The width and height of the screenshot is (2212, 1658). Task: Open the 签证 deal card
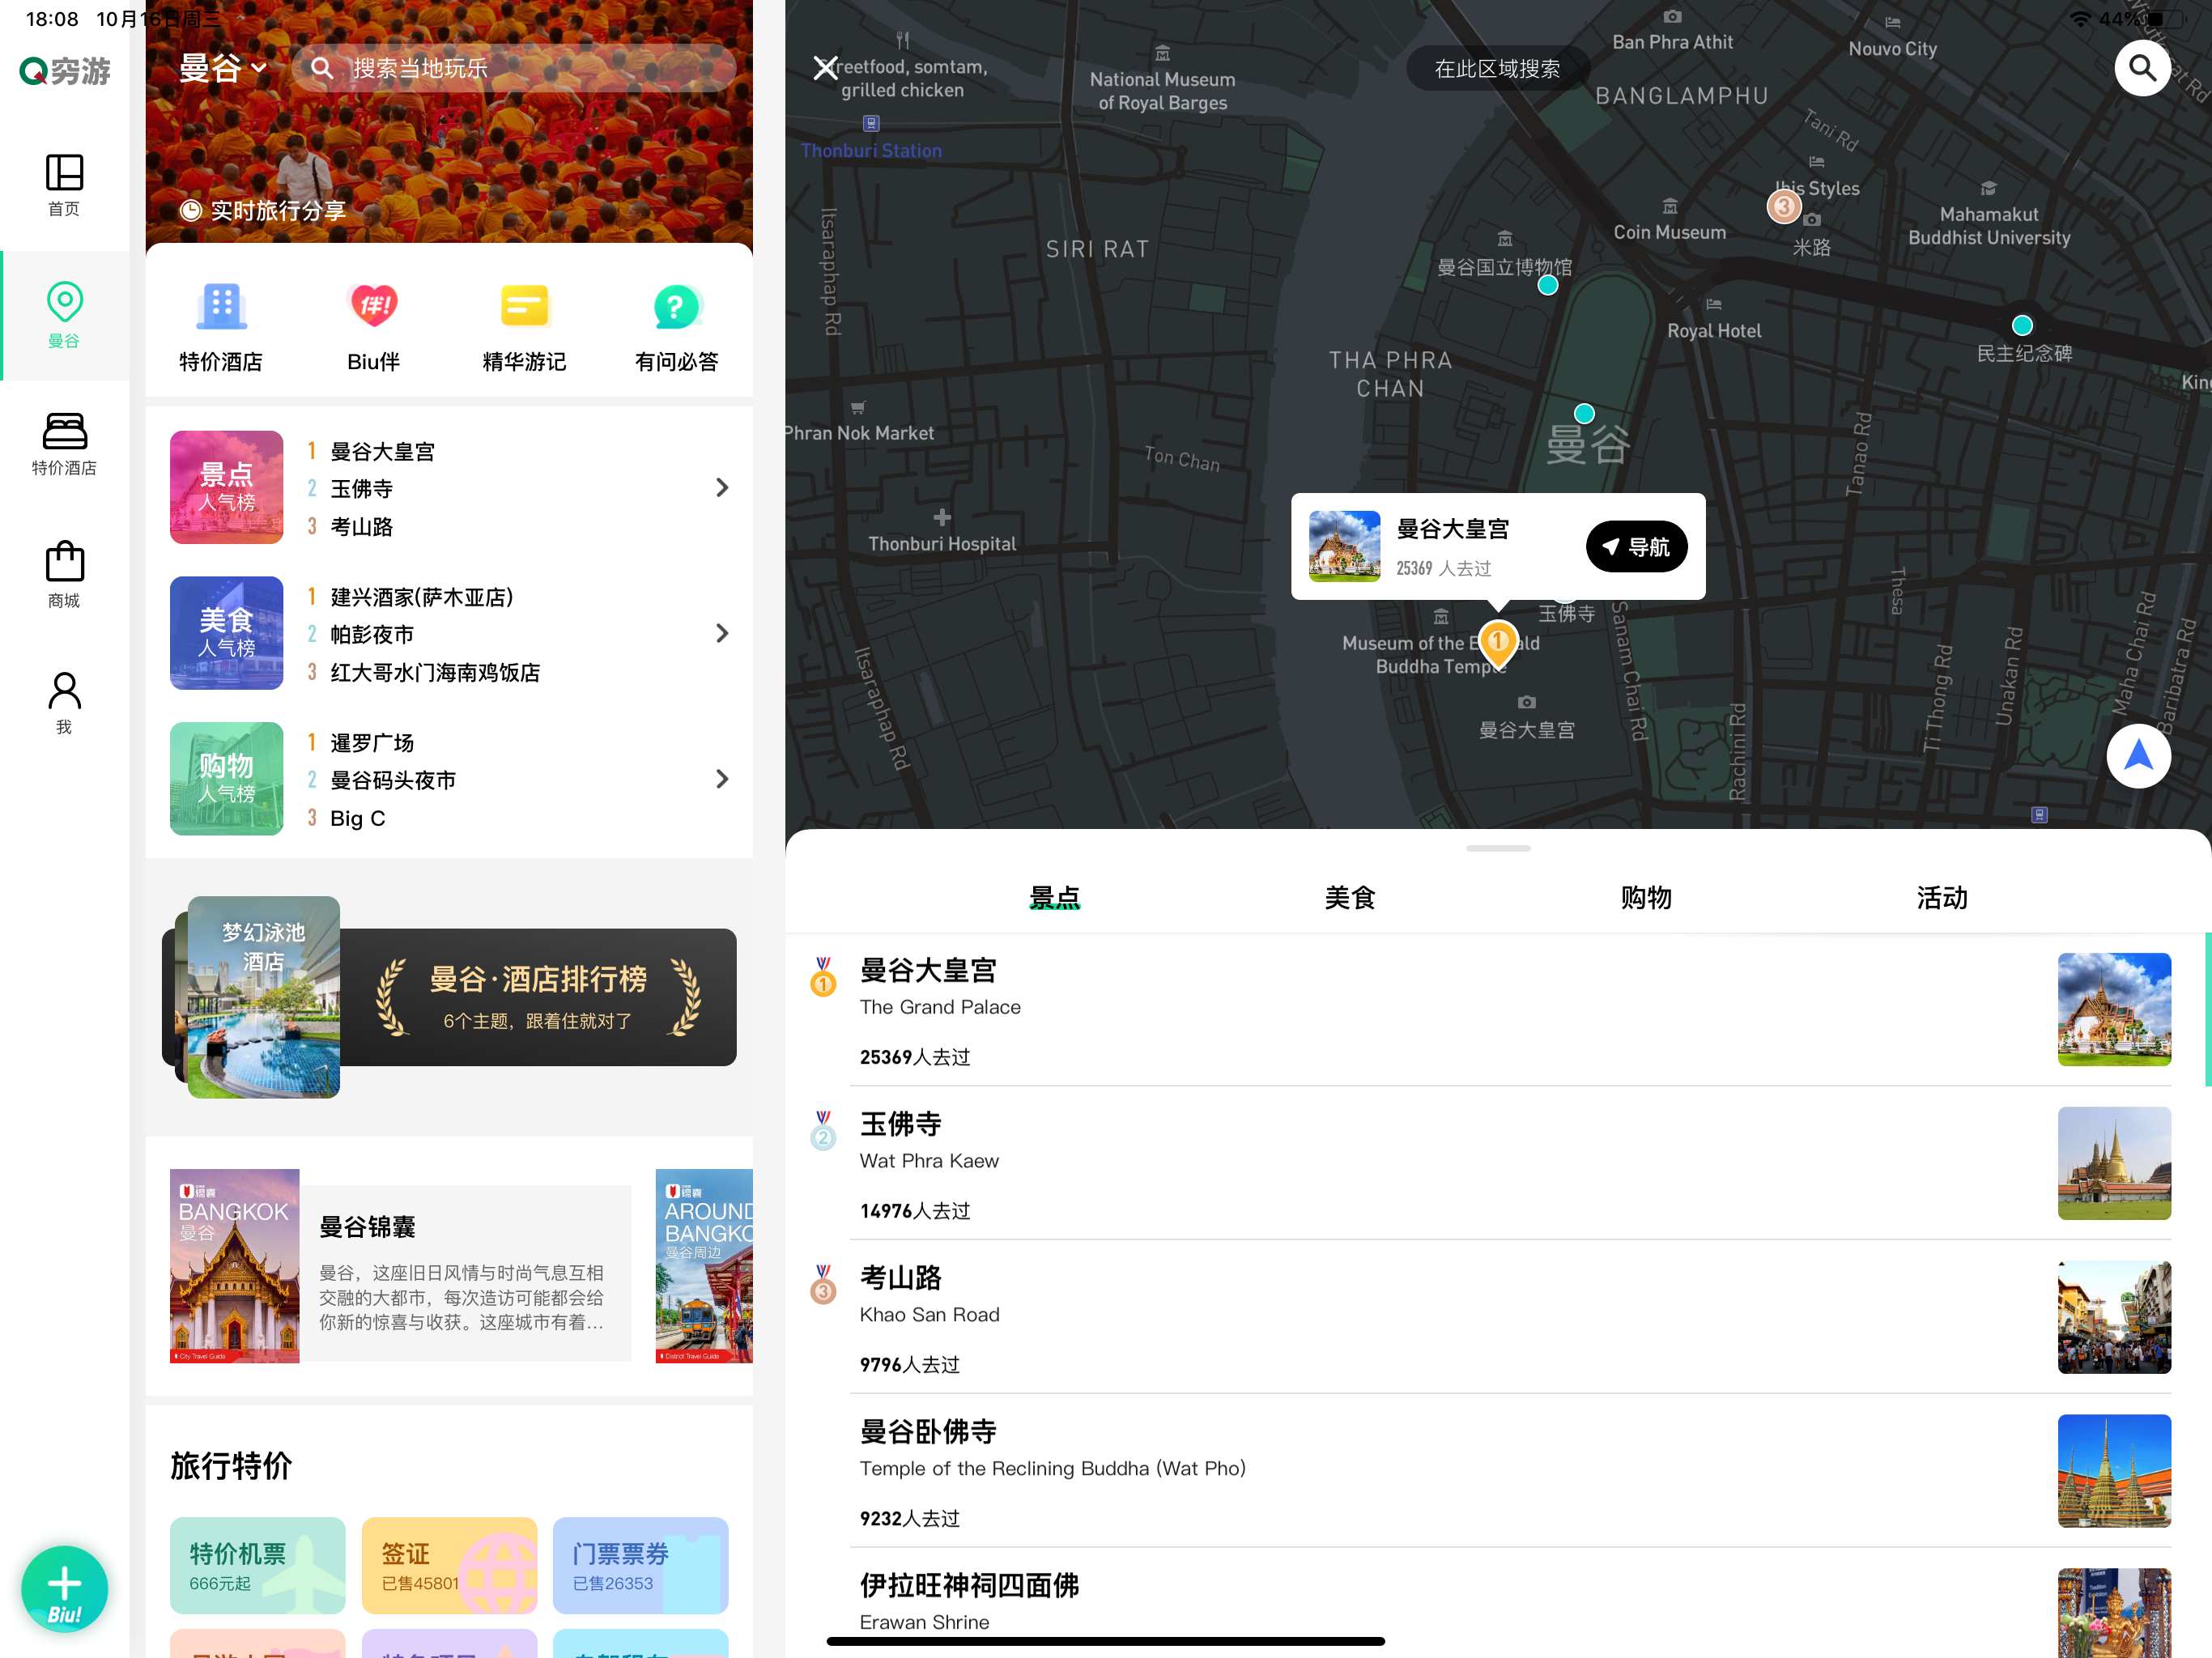click(x=449, y=1565)
